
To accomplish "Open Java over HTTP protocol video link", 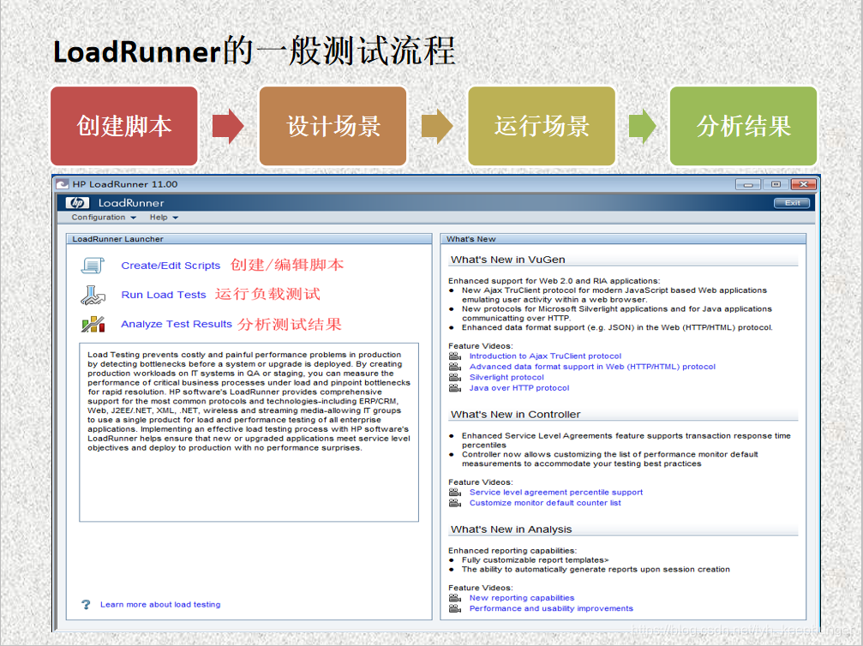I will click(519, 388).
